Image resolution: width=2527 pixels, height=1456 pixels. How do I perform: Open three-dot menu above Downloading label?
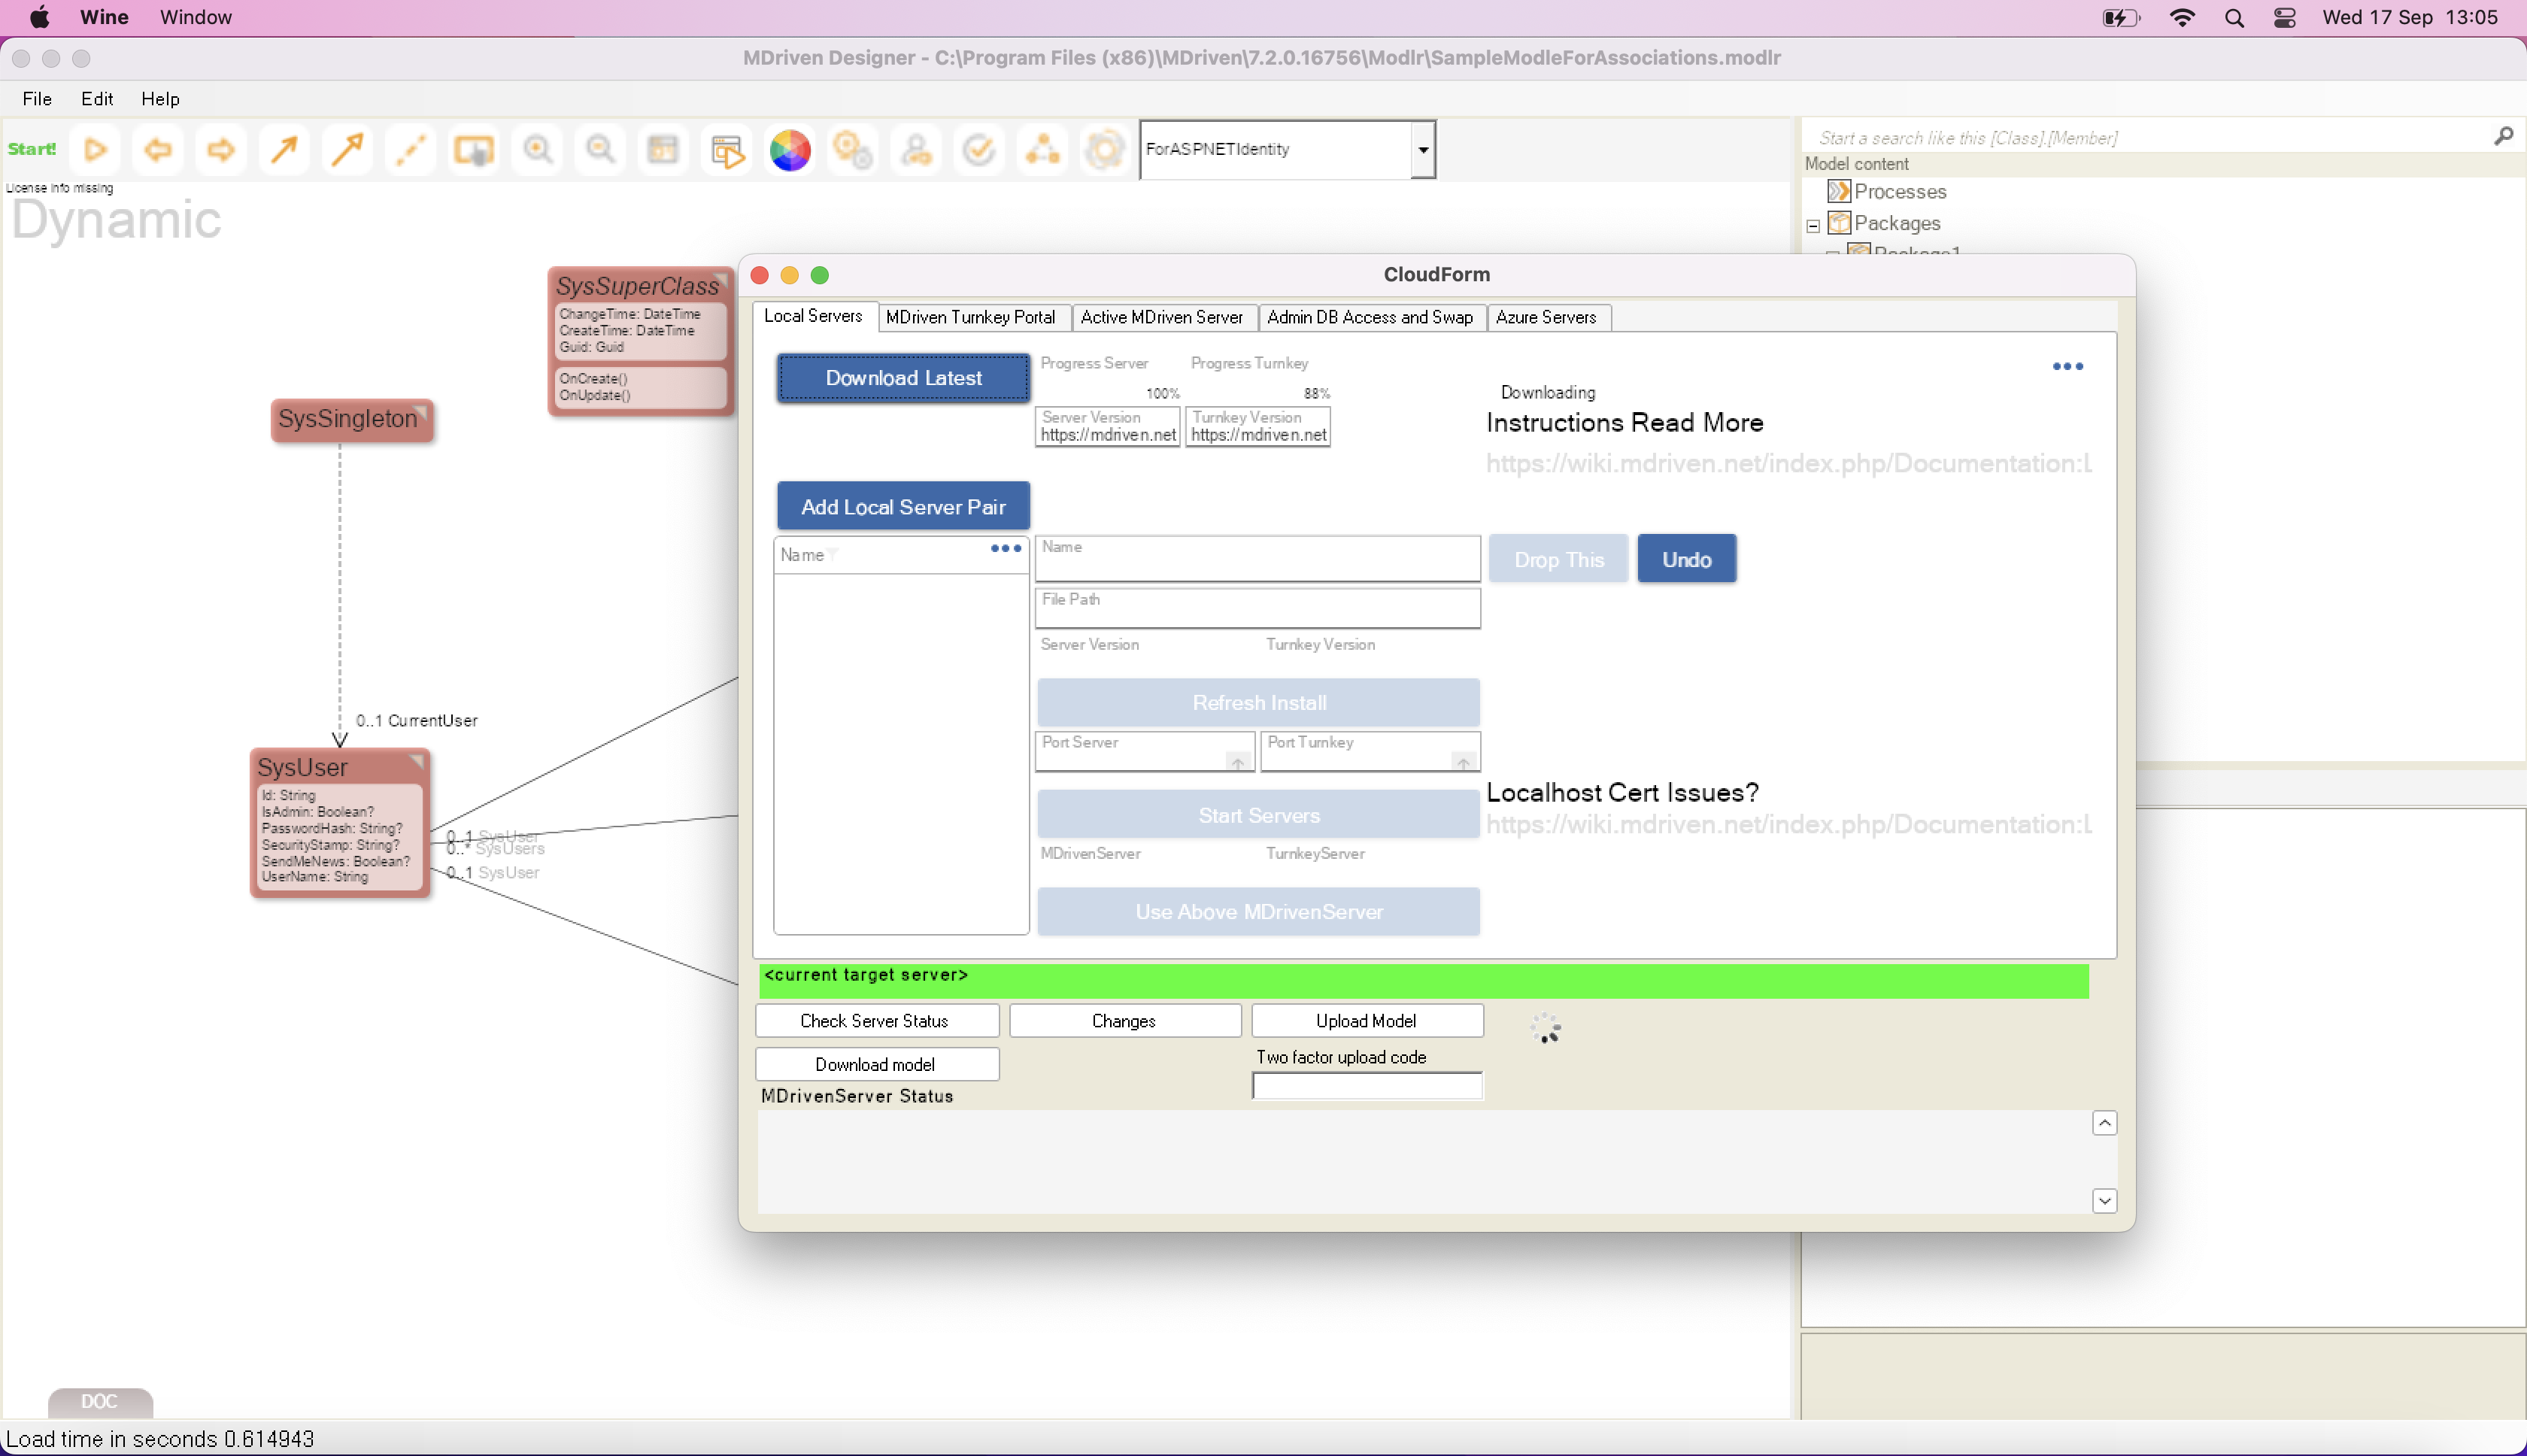pyautogui.click(x=2067, y=367)
